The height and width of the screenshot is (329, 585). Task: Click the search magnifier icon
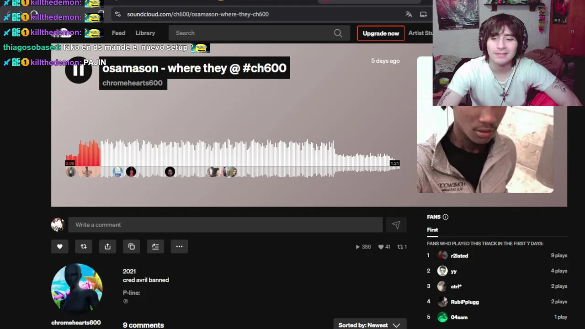coord(338,33)
